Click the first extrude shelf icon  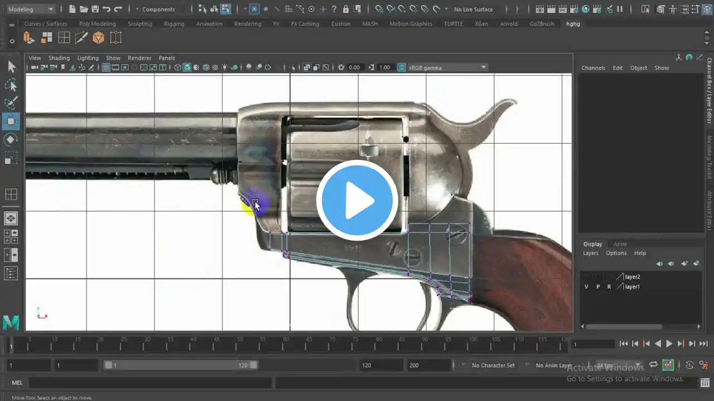[28, 38]
